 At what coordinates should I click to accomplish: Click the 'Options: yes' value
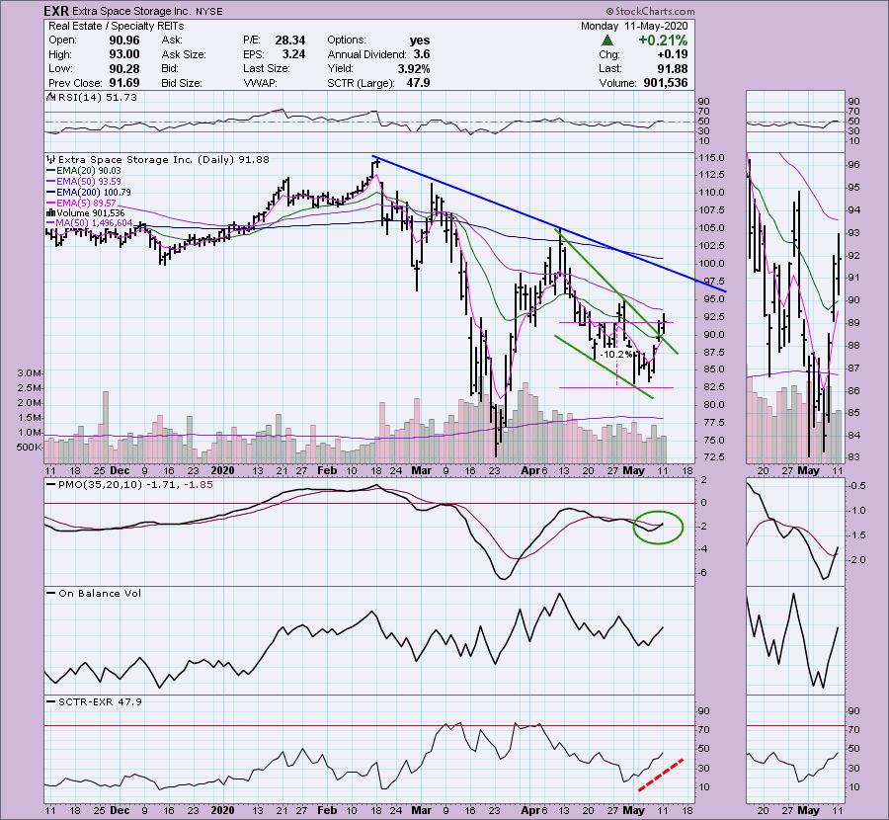[420, 41]
